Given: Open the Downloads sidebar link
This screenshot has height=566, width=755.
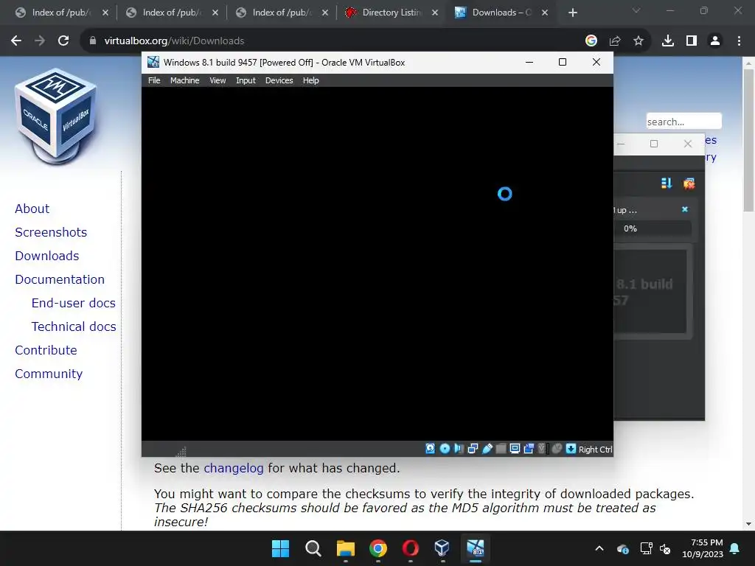Looking at the screenshot, I should coord(47,256).
